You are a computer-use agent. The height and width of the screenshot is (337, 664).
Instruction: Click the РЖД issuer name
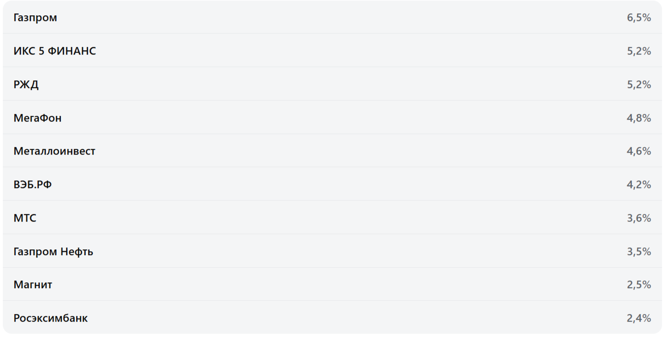point(26,85)
